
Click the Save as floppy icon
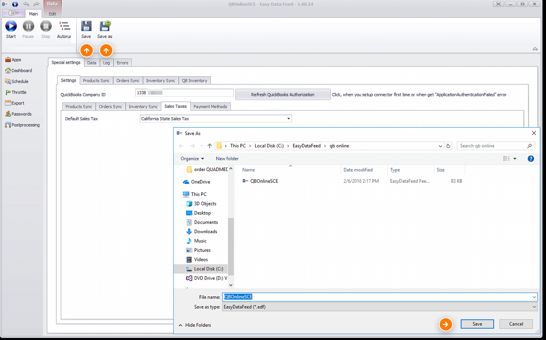[105, 27]
